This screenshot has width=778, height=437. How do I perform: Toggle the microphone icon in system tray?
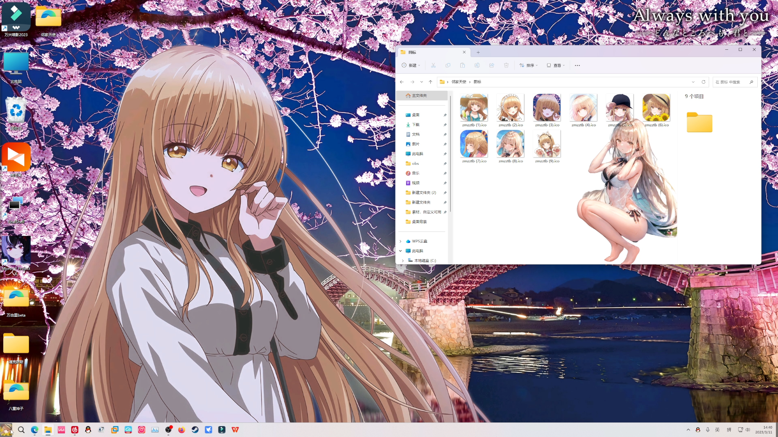tap(707, 430)
